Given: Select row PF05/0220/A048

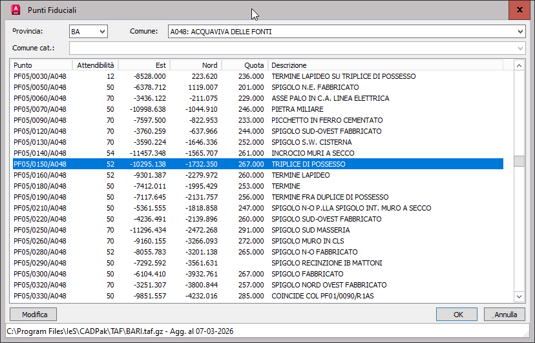Looking at the screenshot, I should (x=258, y=219).
